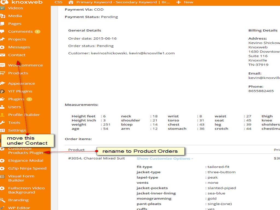Open Messages menu item
280x210 pixels.
coord(19,47)
